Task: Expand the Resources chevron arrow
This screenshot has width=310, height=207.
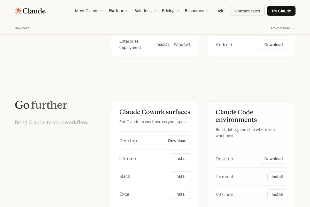Action: pyautogui.click(x=207, y=11)
